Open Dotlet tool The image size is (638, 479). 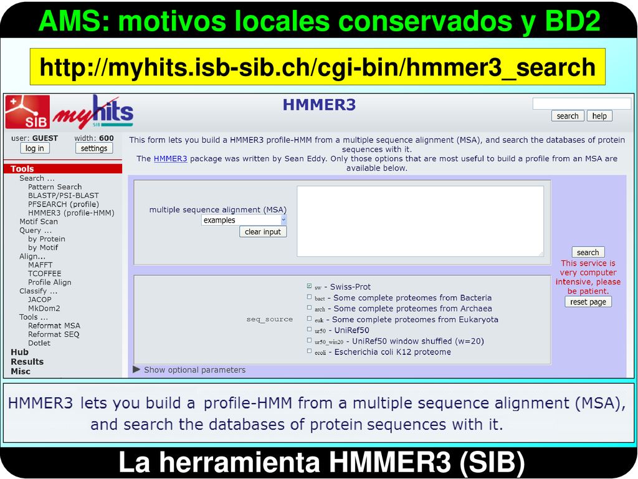tap(39, 343)
